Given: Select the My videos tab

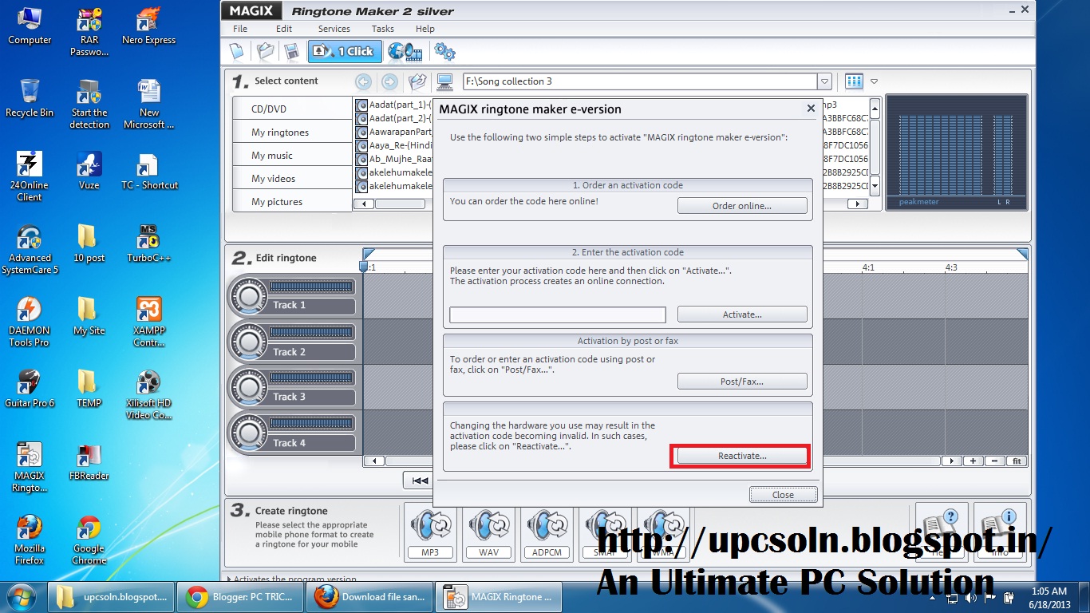Looking at the screenshot, I should [x=292, y=178].
